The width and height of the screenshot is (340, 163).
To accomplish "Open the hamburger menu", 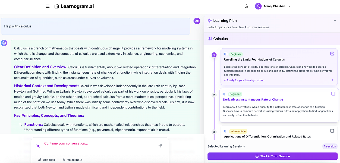I will click(x=48, y=6).
